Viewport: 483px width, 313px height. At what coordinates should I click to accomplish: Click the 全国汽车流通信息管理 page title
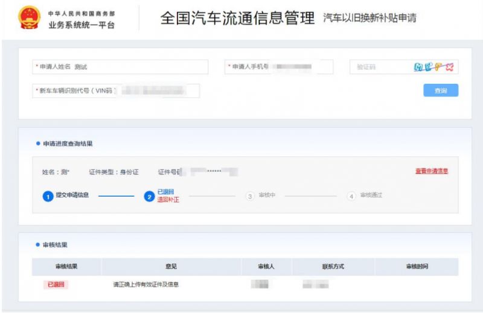[x=237, y=19]
